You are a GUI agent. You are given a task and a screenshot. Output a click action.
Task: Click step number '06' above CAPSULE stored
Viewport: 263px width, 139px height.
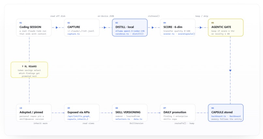coord(212,108)
